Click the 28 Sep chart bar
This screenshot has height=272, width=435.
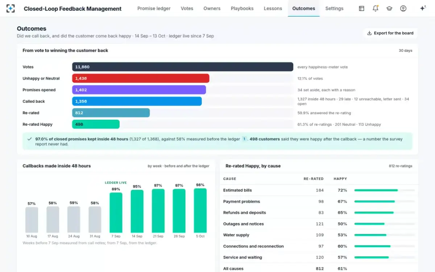coord(179,211)
